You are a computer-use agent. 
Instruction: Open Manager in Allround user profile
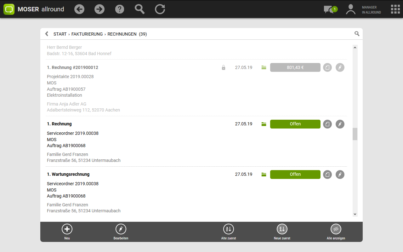coord(363,9)
